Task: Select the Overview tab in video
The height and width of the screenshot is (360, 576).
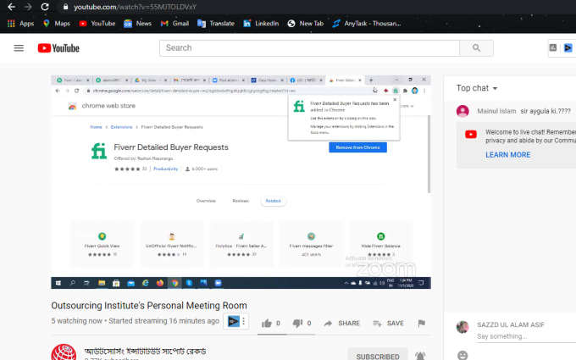Action: click(206, 201)
